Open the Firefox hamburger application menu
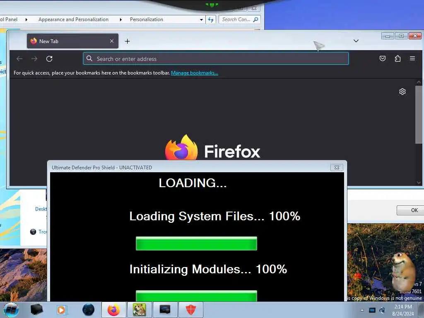 (412, 58)
